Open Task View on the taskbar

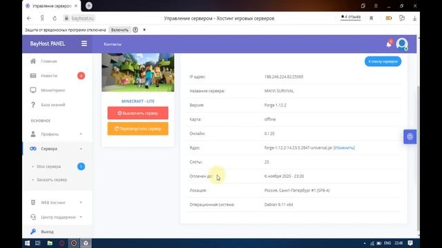[x=38, y=243]
